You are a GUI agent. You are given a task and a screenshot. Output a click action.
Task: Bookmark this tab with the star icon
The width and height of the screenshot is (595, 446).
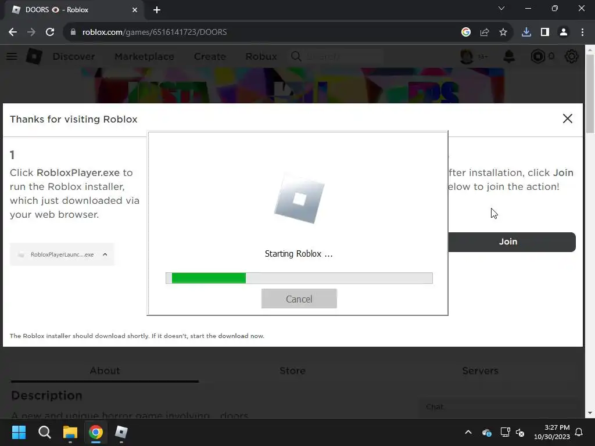click(503, 33)
